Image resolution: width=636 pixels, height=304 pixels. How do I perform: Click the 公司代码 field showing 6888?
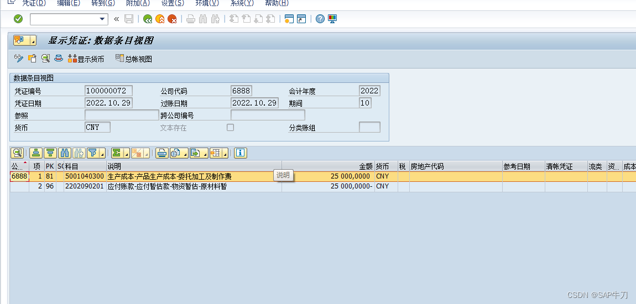241,91
